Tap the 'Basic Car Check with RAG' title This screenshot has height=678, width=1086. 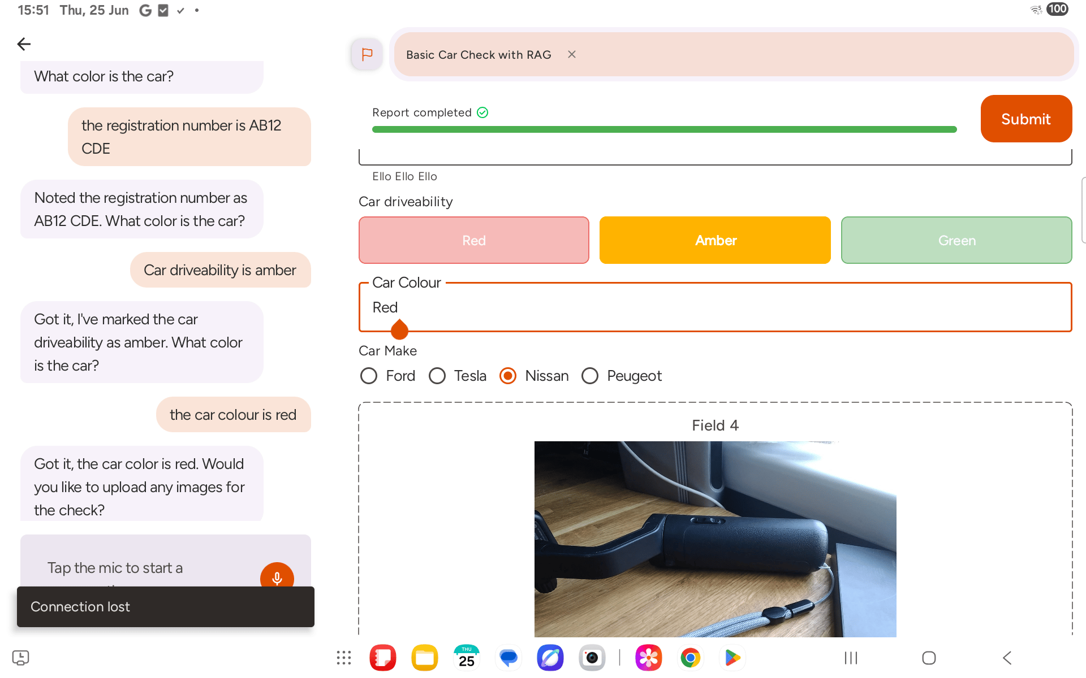pyautogui.click(x=479, y=55)
